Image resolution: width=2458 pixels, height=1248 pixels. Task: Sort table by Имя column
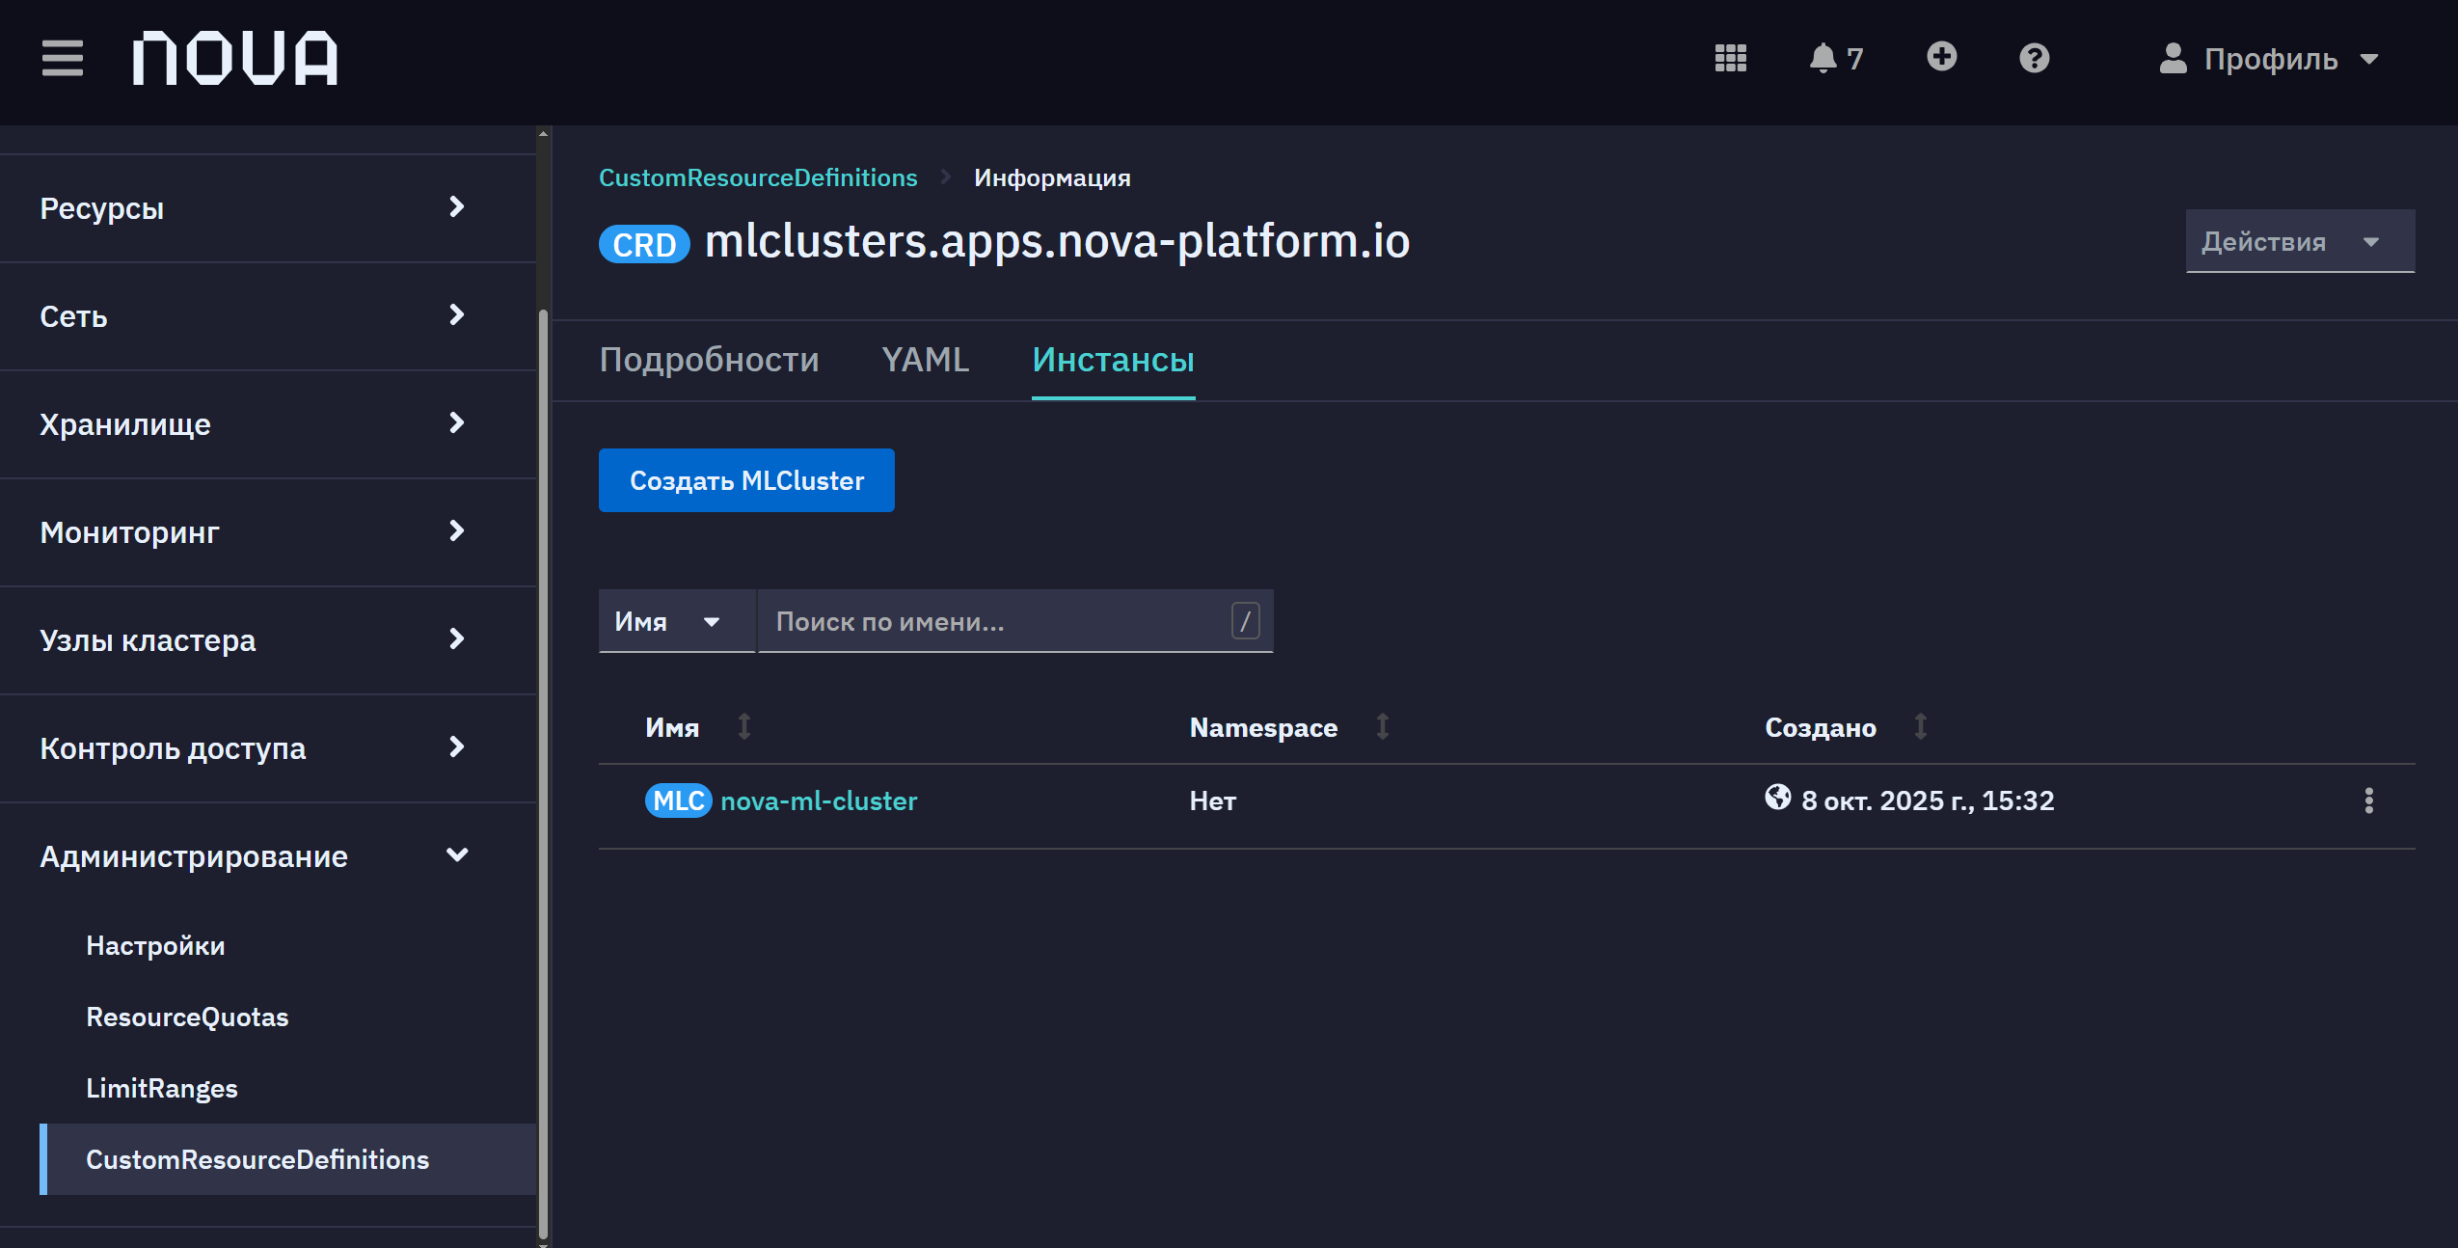tap(699, 726)
